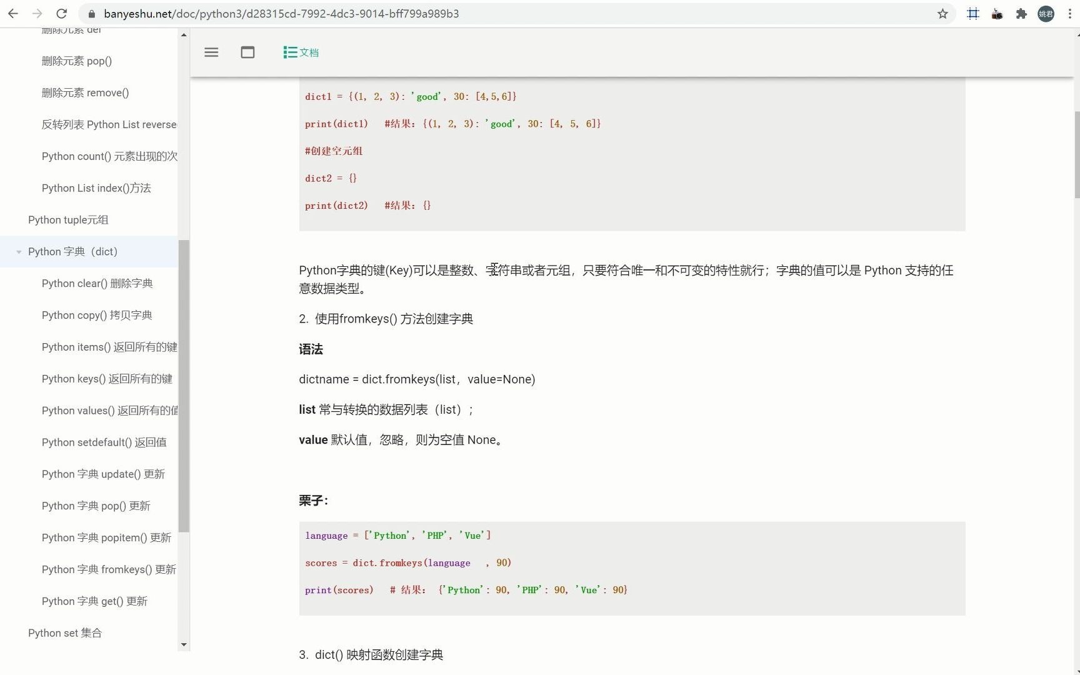Viewport: 1080px width, 675px height.
Task: Click the sidebar scrollbar thumb
Action: (184, 386)
